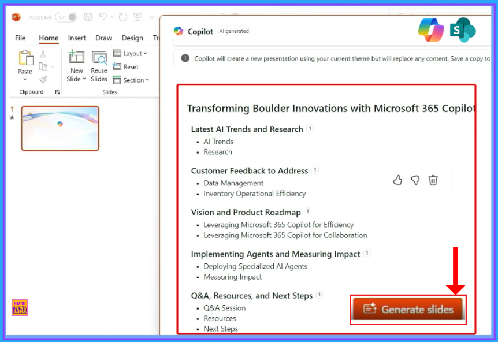Image resolution: width=498 pixels, height=342 pixels.
Task: Click the Copy icon
Action: 43,66
